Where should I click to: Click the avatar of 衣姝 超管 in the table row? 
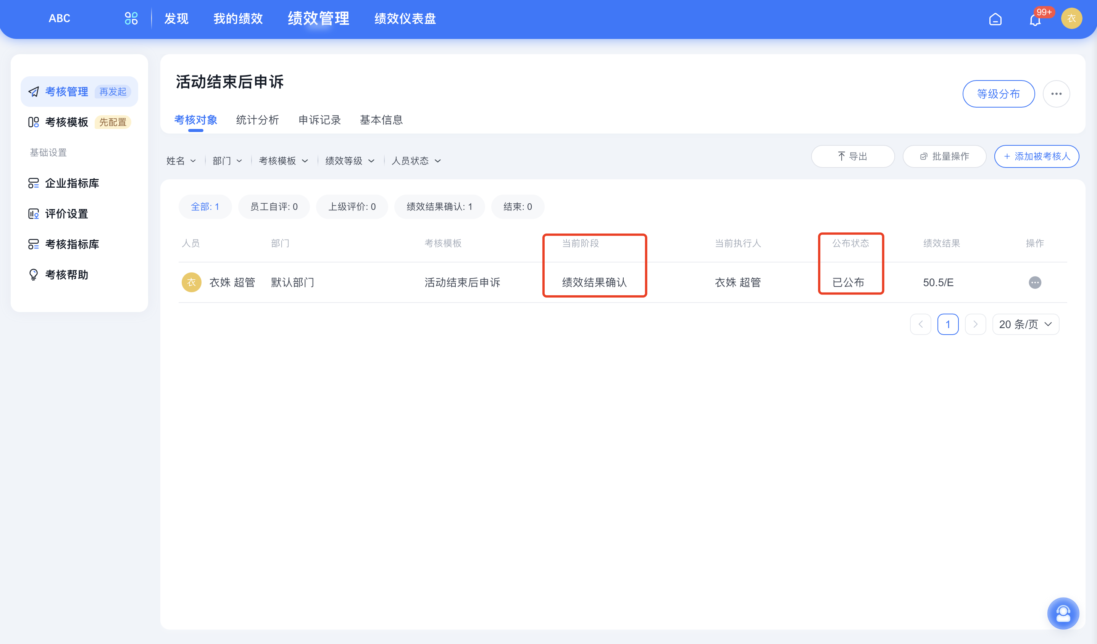pos(191,282)
